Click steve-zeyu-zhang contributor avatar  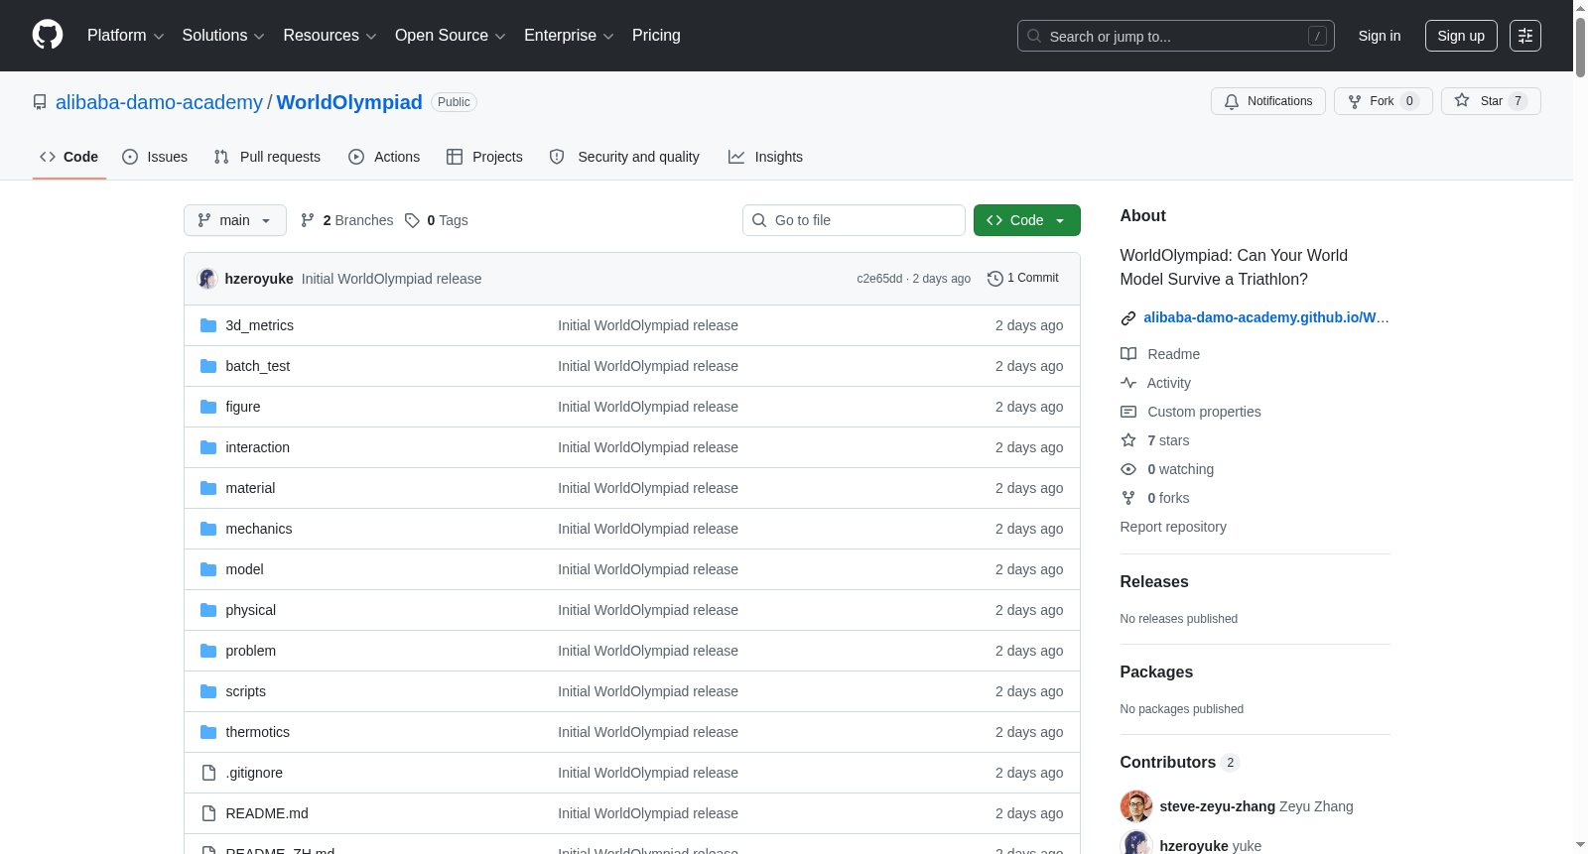[x=1136, y=806]
